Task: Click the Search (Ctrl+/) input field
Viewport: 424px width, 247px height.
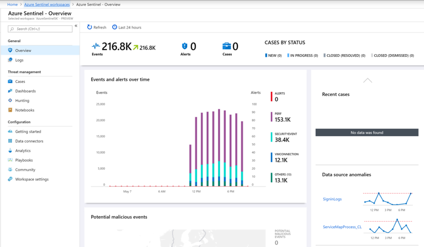Action: (40, 29)
